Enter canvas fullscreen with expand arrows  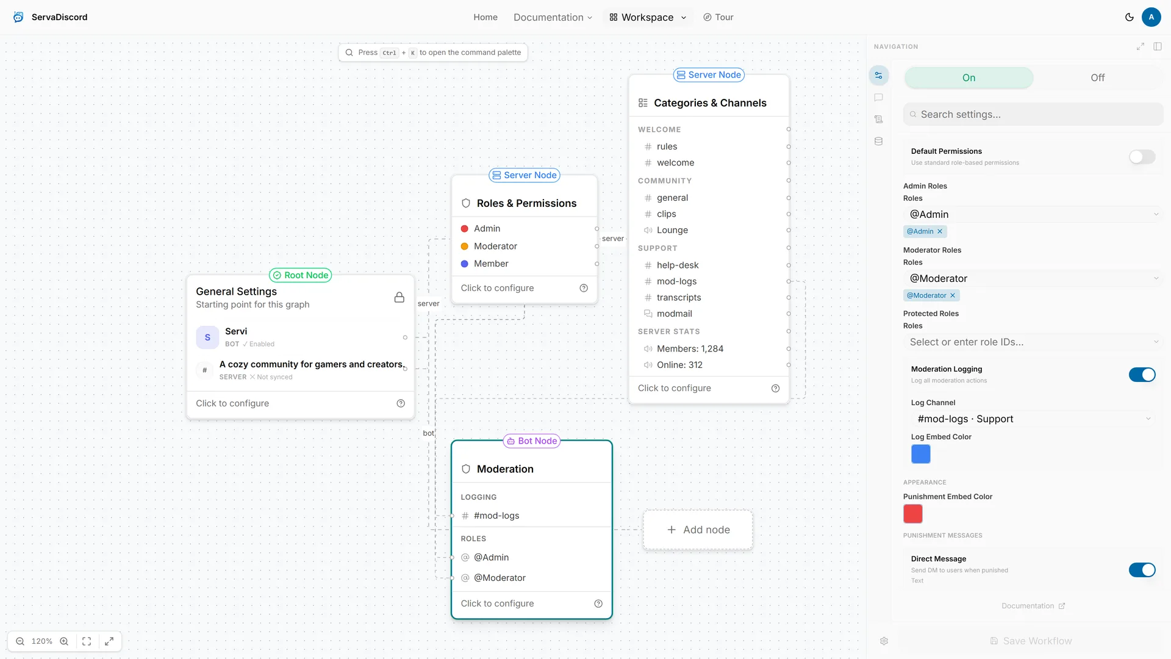(x=109, y=641)
